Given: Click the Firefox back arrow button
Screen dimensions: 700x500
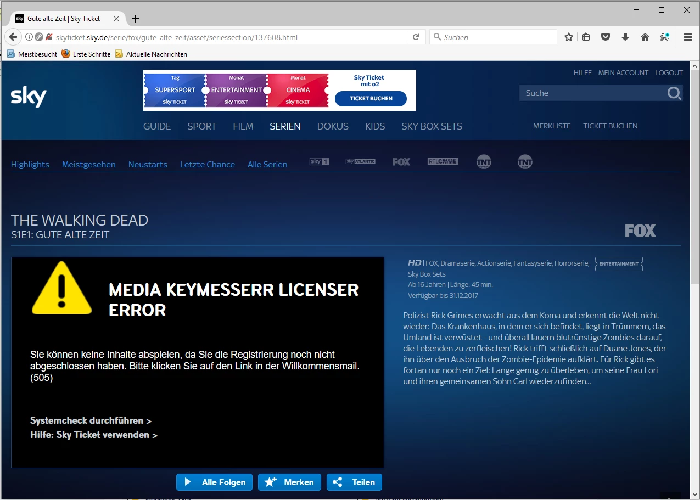Looking at the screenshot, I should click(13, 37).
